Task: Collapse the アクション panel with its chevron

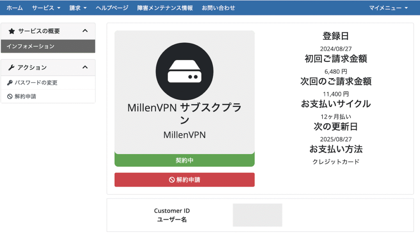Action: click(85, 68)
